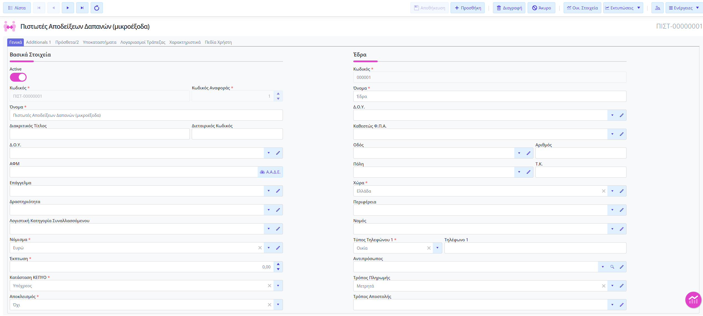The image size is (703, 316).
Task: Click the Διακριτικός Τίτλος input field
Action: (100, 134)
